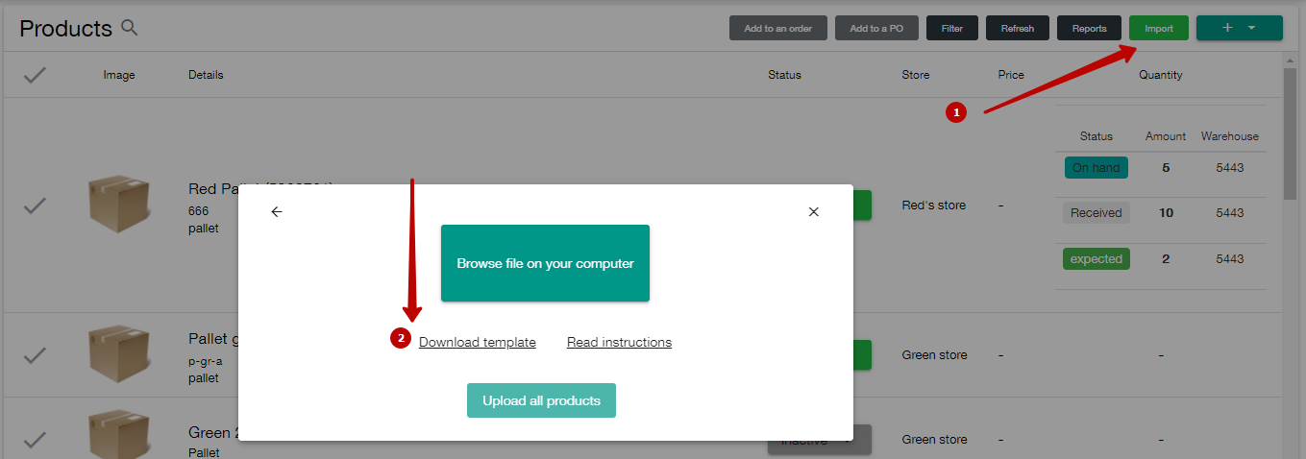Click the Pallet green product name
Viewport: 1306px width, 459px height.
(x=213, y=338)
